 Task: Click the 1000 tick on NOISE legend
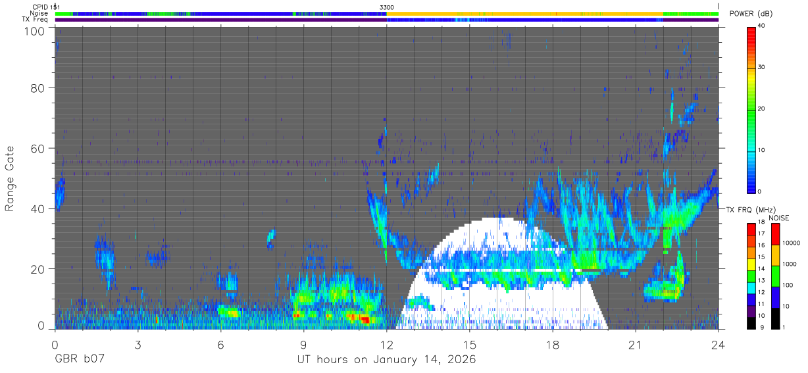[x=789, y=264]
